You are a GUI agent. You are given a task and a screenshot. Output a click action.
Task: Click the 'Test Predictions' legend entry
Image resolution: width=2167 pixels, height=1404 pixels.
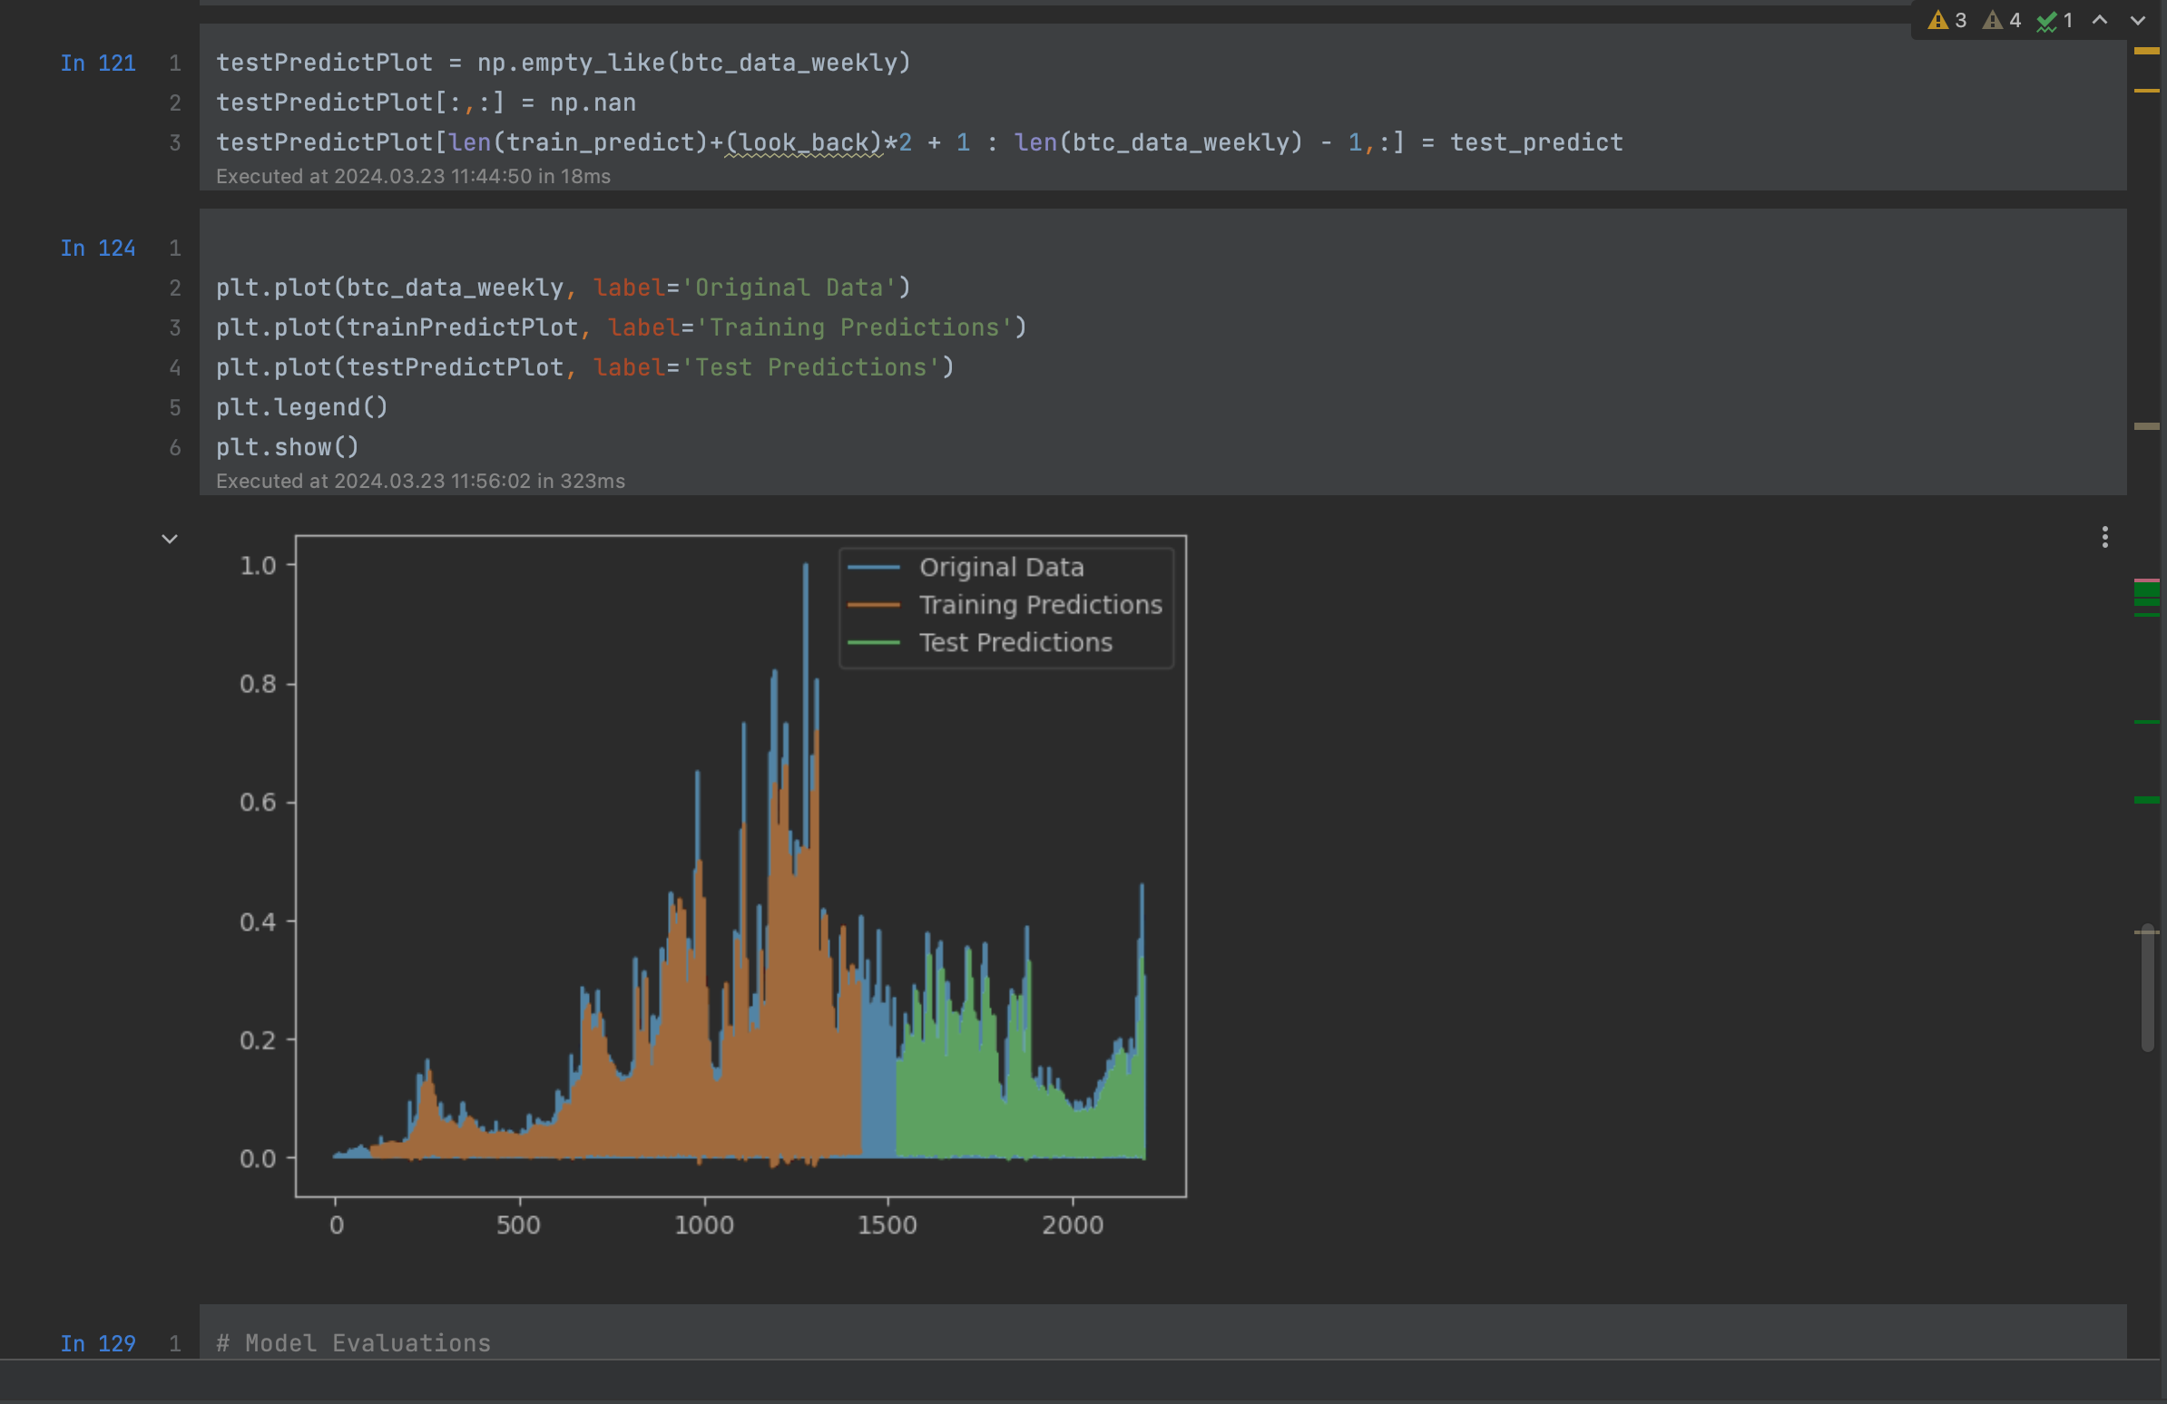click(1015, 642)
